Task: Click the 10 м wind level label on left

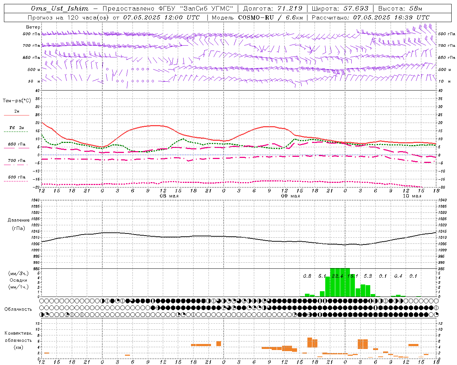Action: coord(34,82)
